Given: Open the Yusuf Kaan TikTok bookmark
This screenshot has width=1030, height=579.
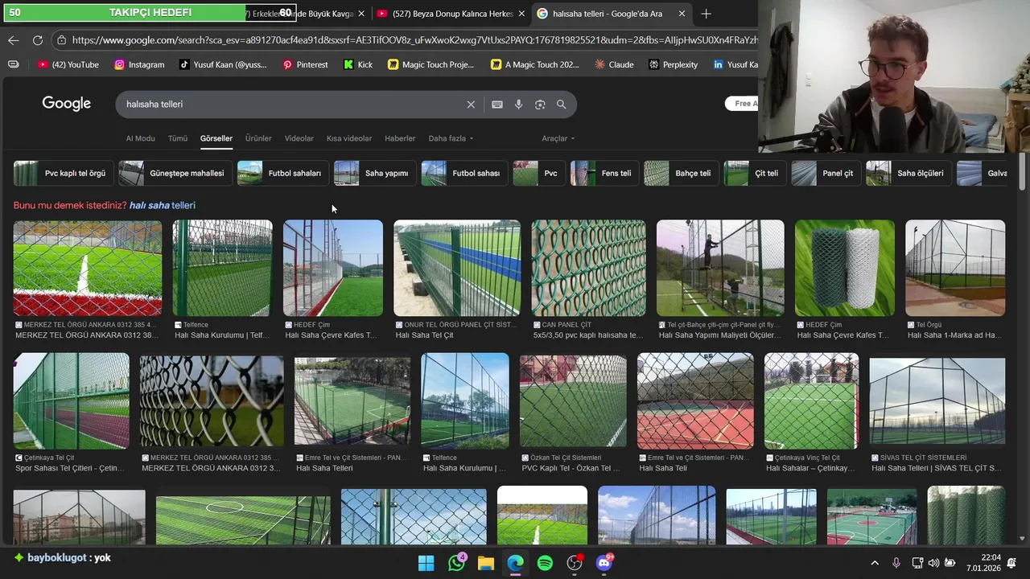Looking at the screenshot, I should pyautogui.click(x=223, y=64).
